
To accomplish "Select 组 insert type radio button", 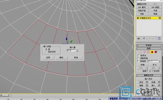I will [46, 49].
